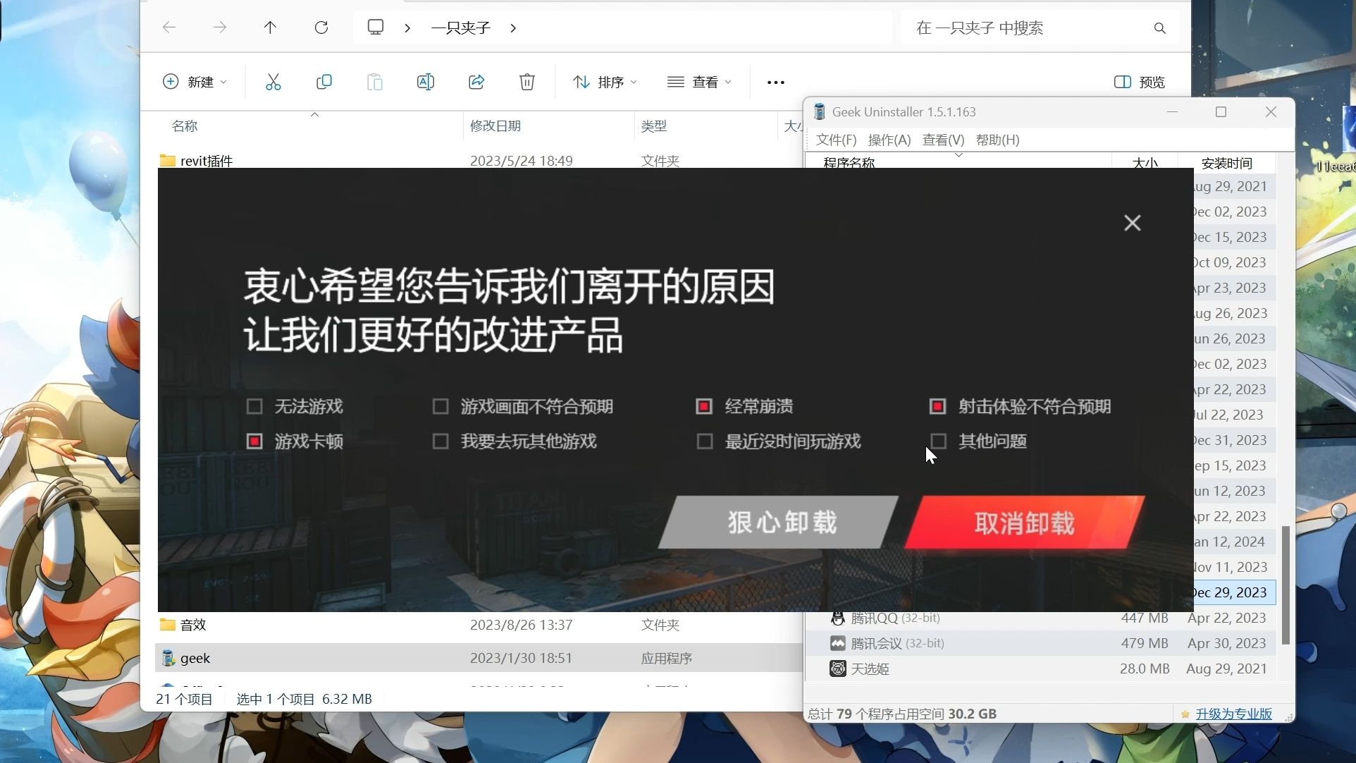Uncheck the 经常崩溃 checkbox

pyautogui.click(x=704, y=406)
